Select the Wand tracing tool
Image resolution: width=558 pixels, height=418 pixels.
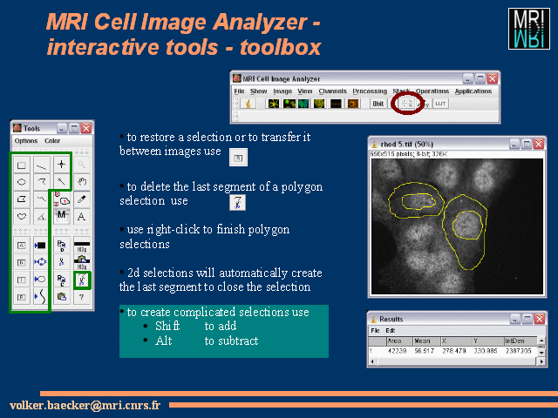[x=62, y=182]
